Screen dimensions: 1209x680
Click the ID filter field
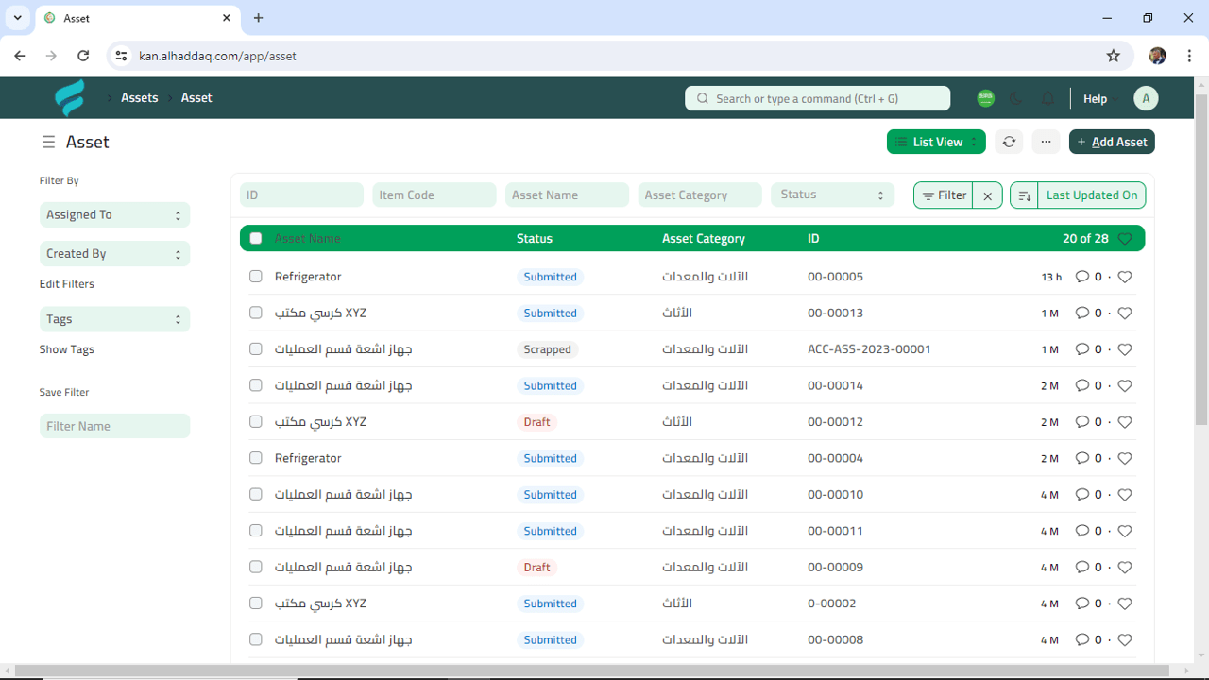click(301, 195)
